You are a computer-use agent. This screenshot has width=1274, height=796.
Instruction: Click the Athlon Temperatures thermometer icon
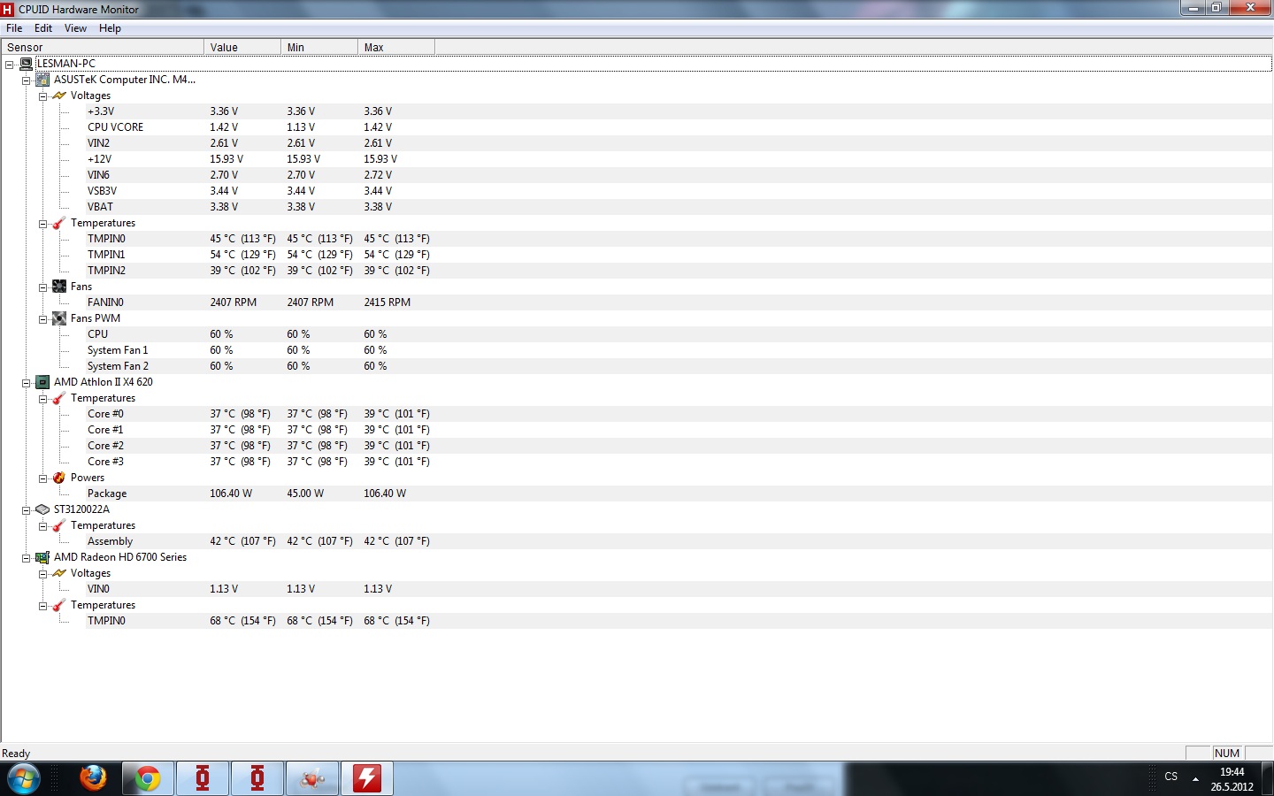click(59, 398)
